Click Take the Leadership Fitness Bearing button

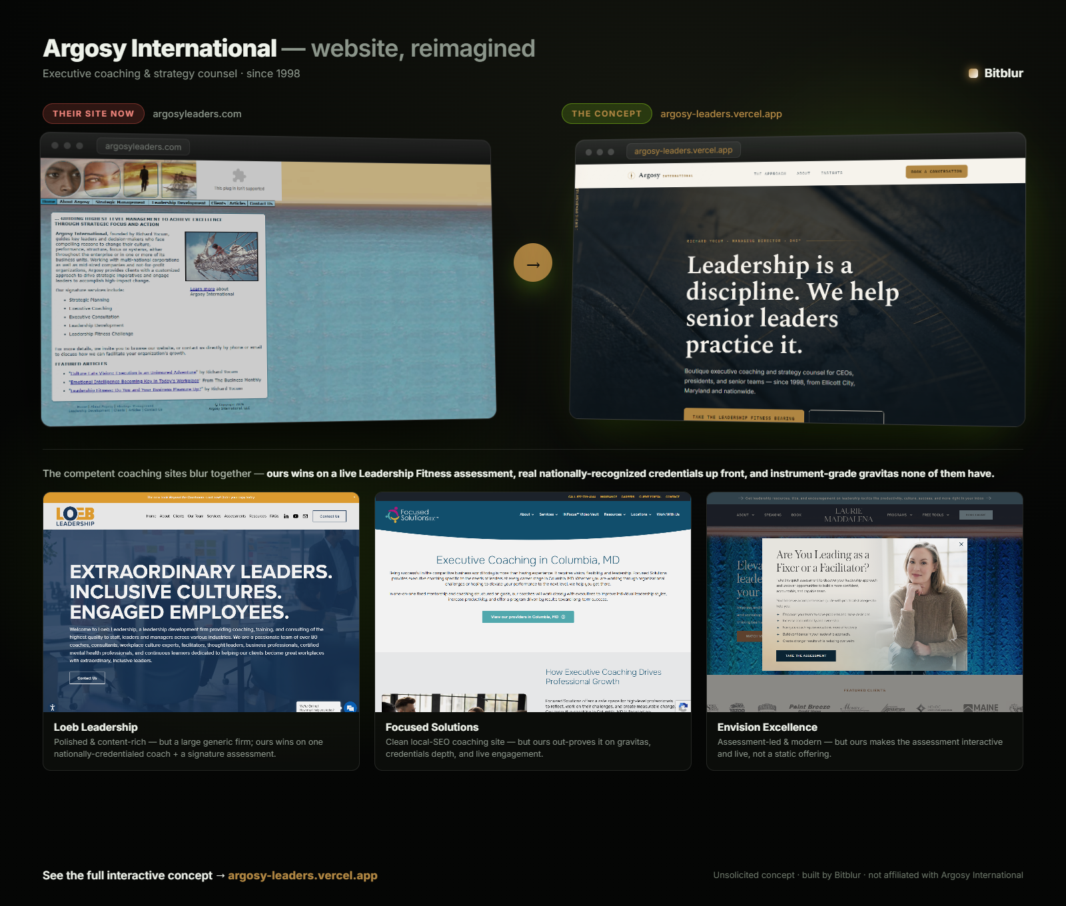click(744, 417)
